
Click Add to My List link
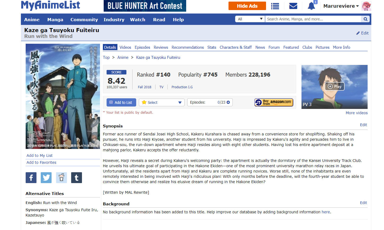point(40,156)
